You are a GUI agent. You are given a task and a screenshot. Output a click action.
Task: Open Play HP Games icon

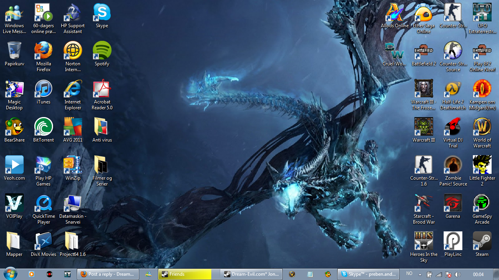coord(43,165)
